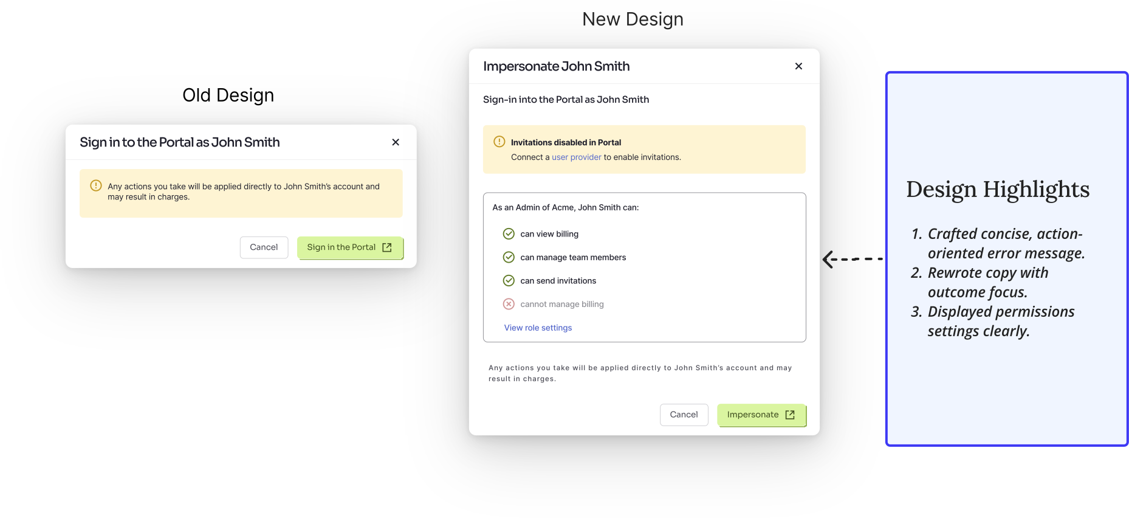Close the Sign in to the Portal dialog

[x=396, y=142]
